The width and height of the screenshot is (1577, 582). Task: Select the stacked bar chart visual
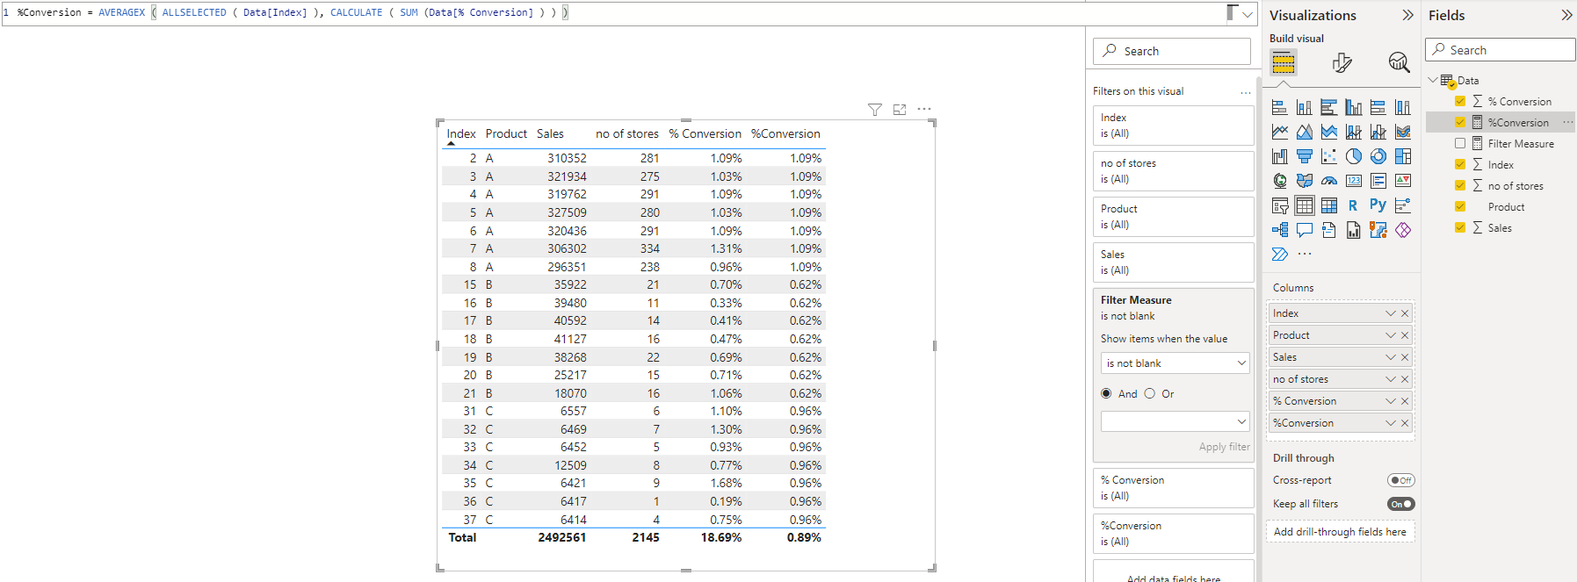(1280, 107)
